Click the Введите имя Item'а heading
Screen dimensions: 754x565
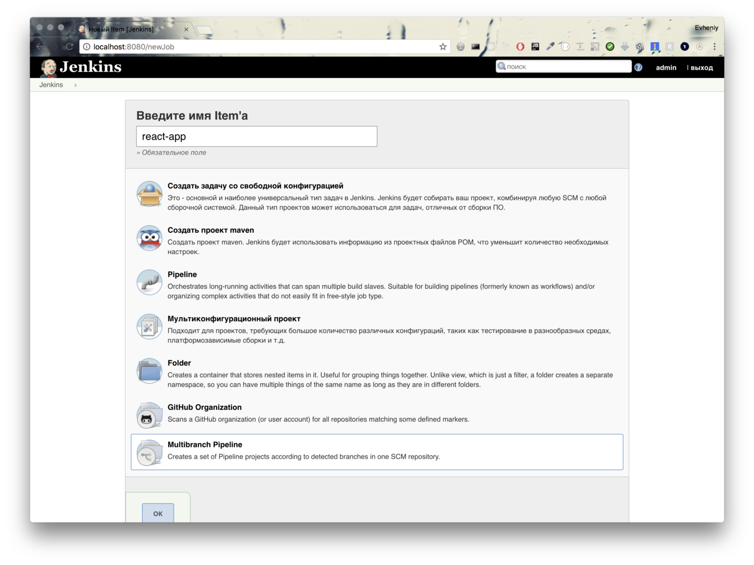point(192,115)
